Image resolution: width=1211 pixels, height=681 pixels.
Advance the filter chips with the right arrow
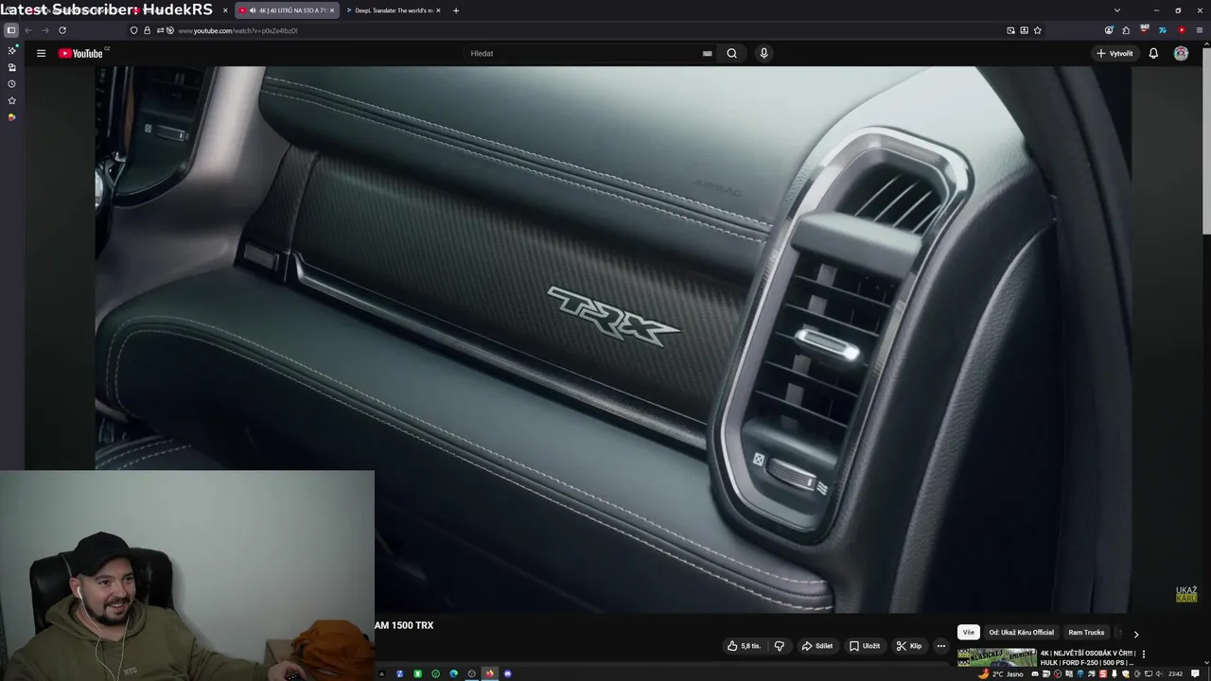1136,634
